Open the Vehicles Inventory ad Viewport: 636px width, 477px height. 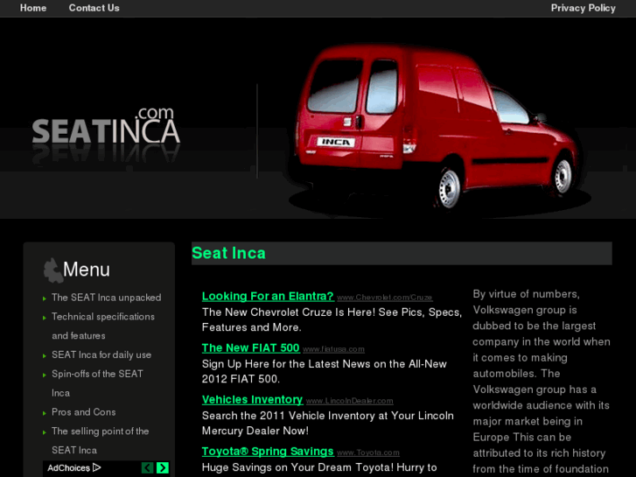coord(252,399)
